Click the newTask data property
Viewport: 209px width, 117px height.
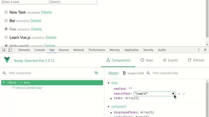pos(123,89)
